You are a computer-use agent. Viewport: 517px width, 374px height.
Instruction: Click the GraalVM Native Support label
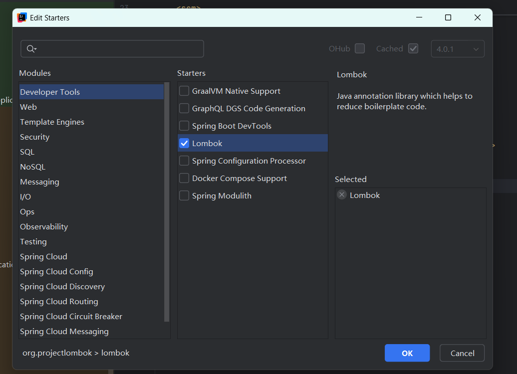click(x=236, y=91)
